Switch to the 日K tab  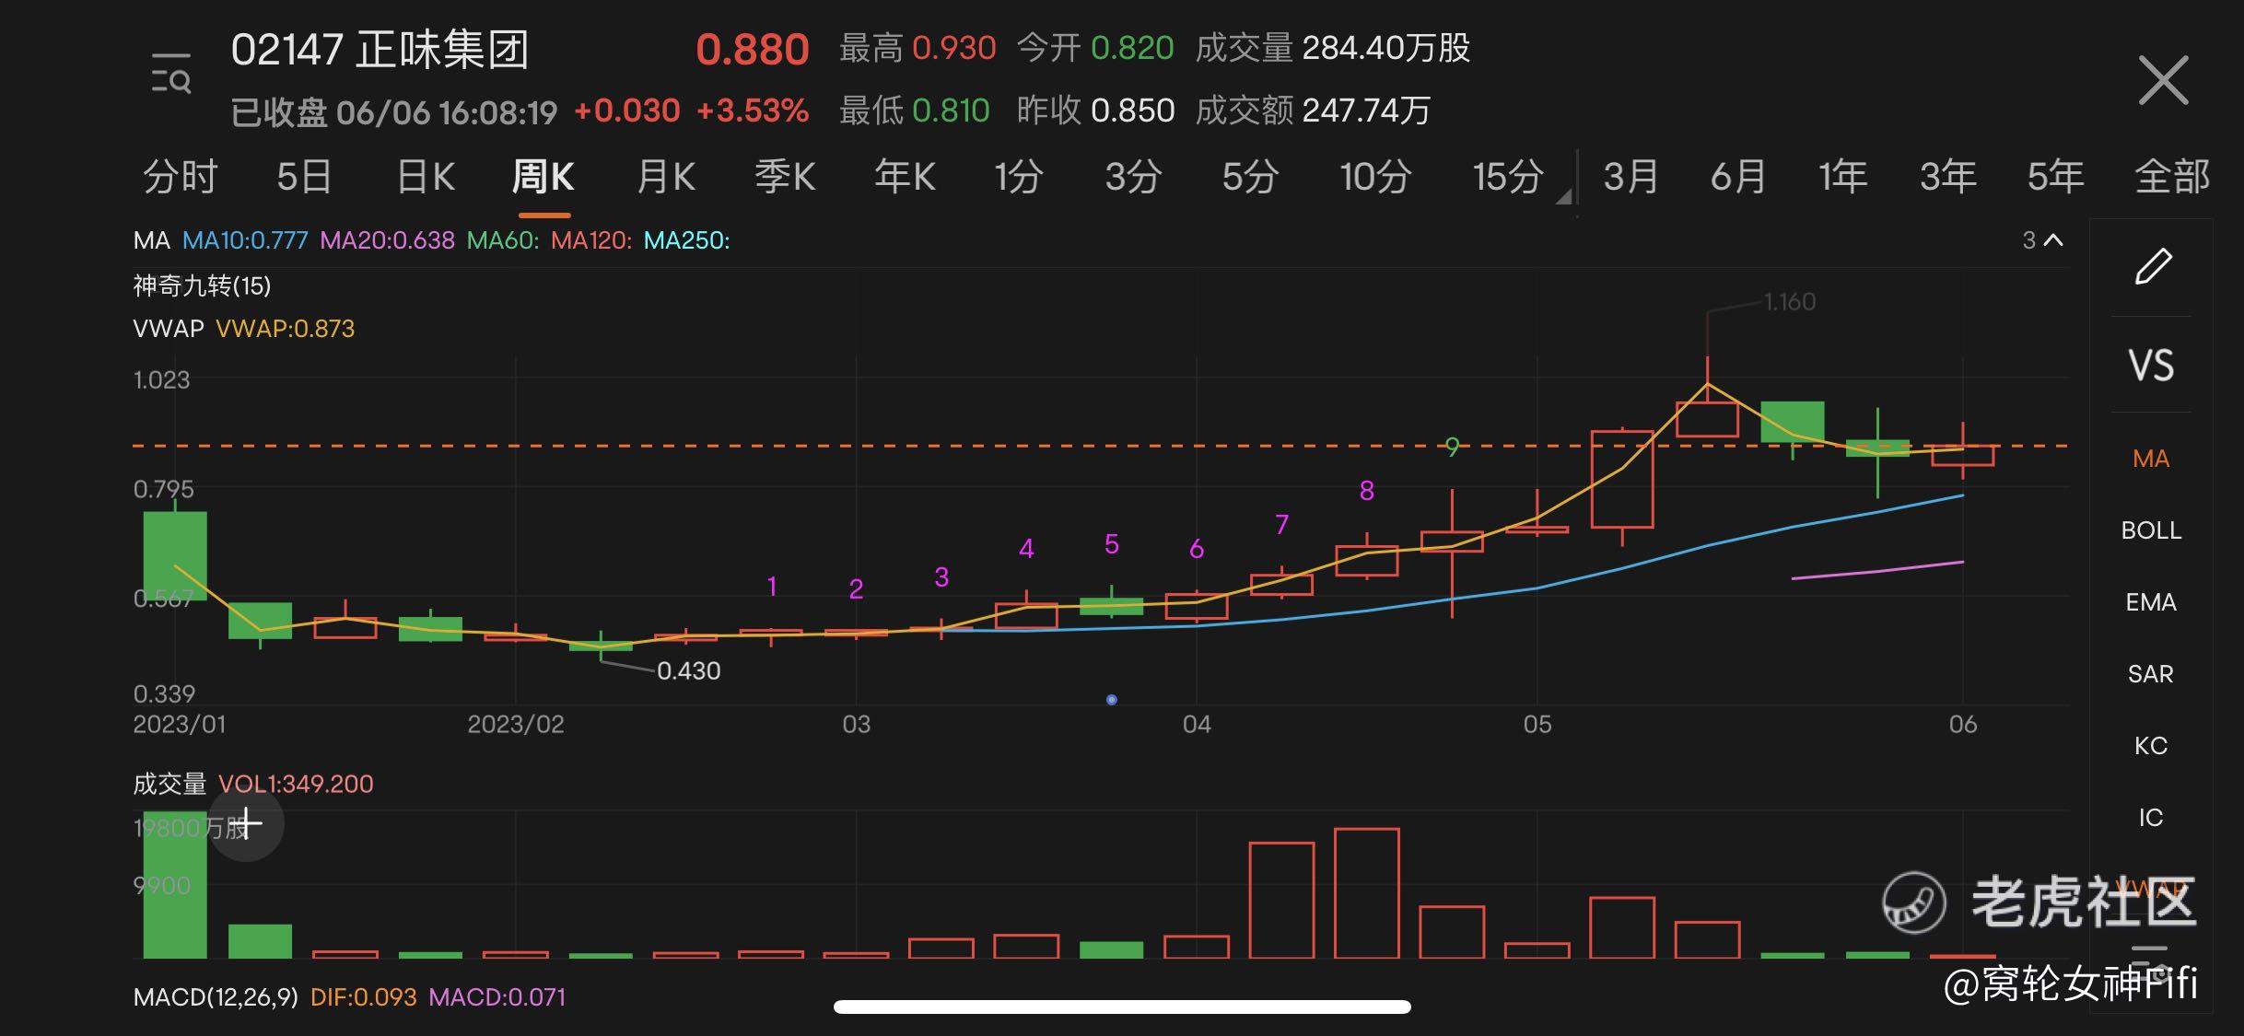[x=426, y=177]
